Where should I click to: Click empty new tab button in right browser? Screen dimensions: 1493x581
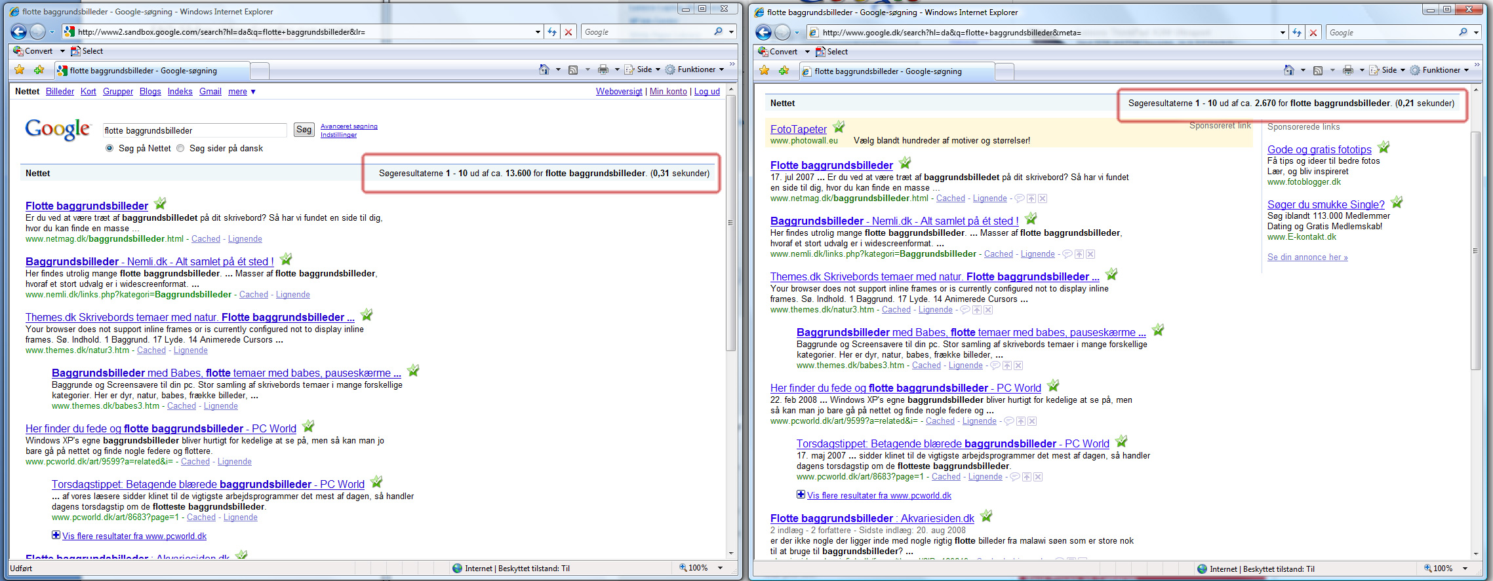click(1005, 71)
